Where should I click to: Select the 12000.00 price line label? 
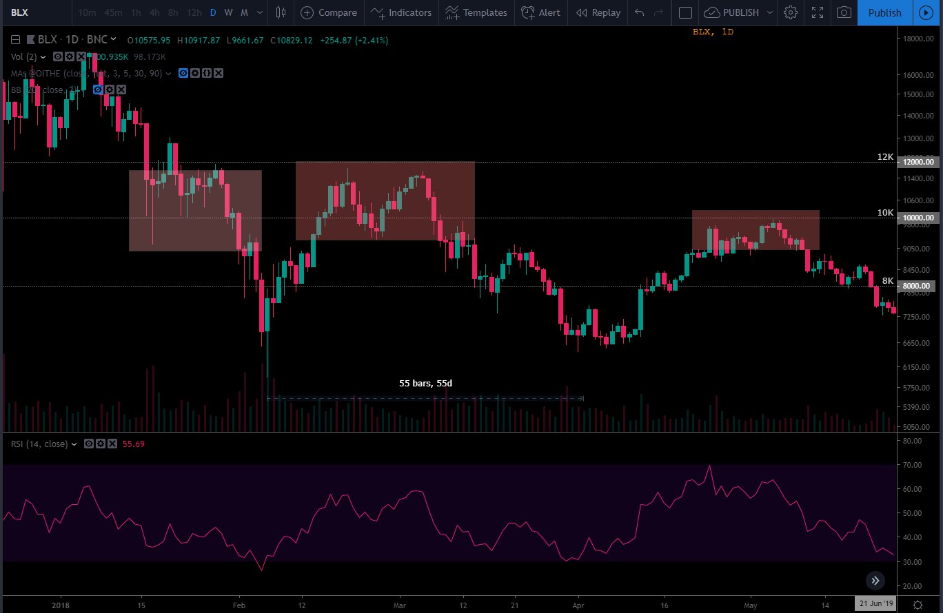(x=920, y=162)
